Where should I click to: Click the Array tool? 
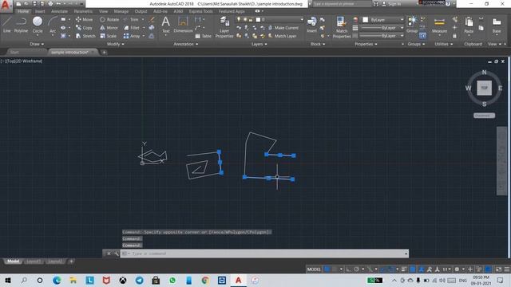click(132, 36)
